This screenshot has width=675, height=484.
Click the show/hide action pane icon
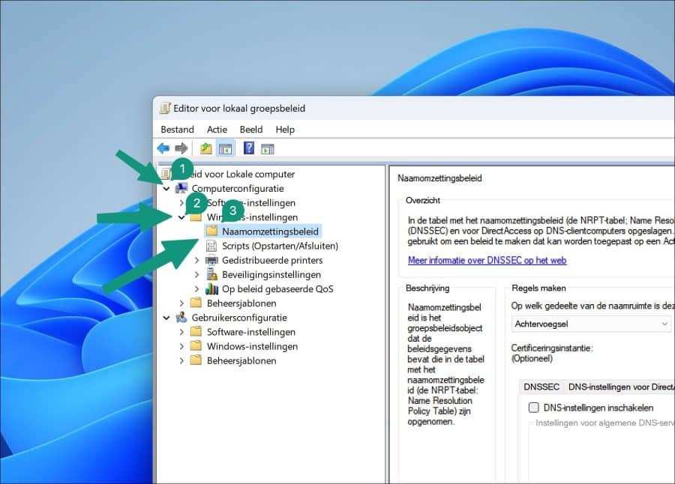pyautogui.click(x=267, y=149)
